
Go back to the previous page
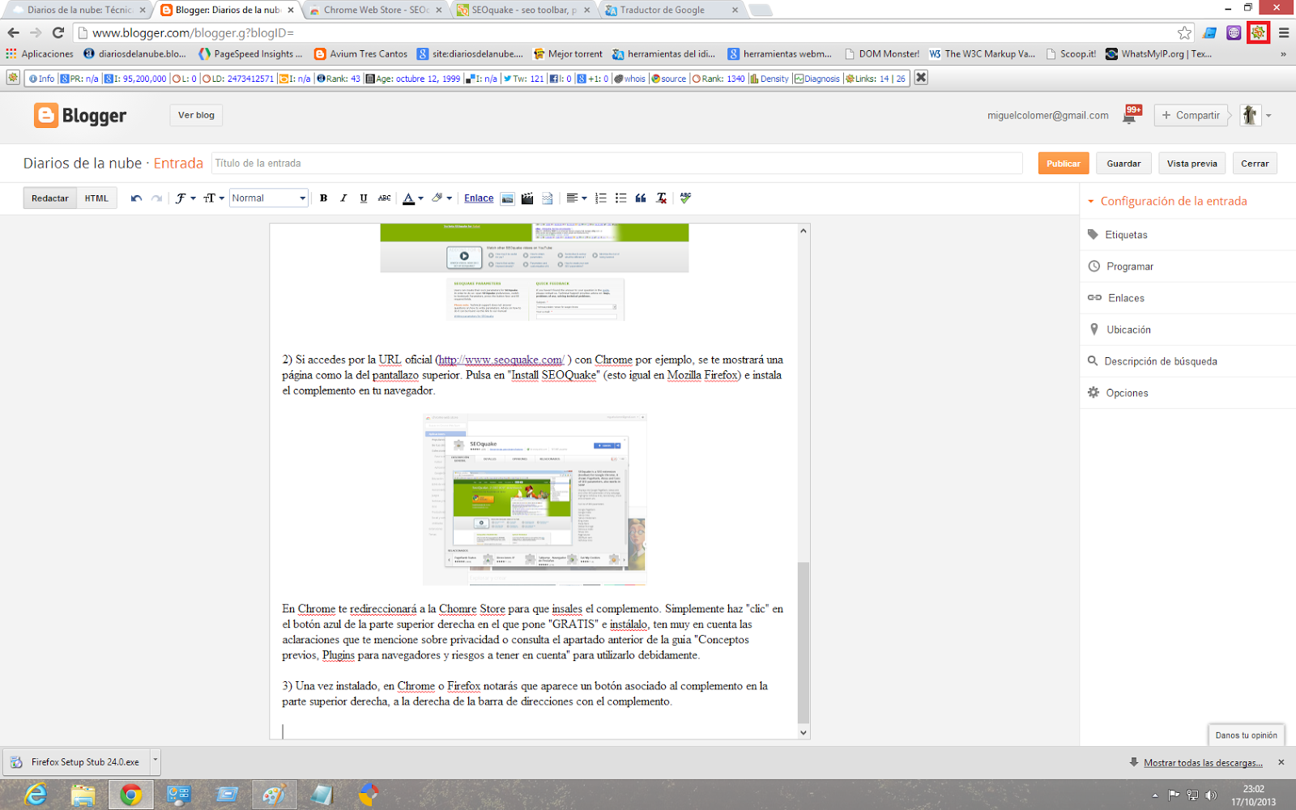click(x=13, y=32)
